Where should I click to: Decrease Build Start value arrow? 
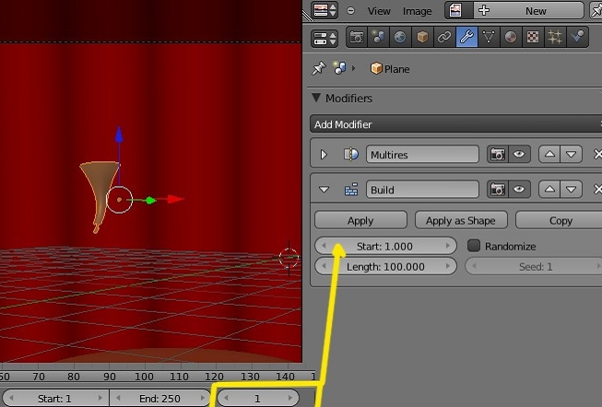coord(324,246)
